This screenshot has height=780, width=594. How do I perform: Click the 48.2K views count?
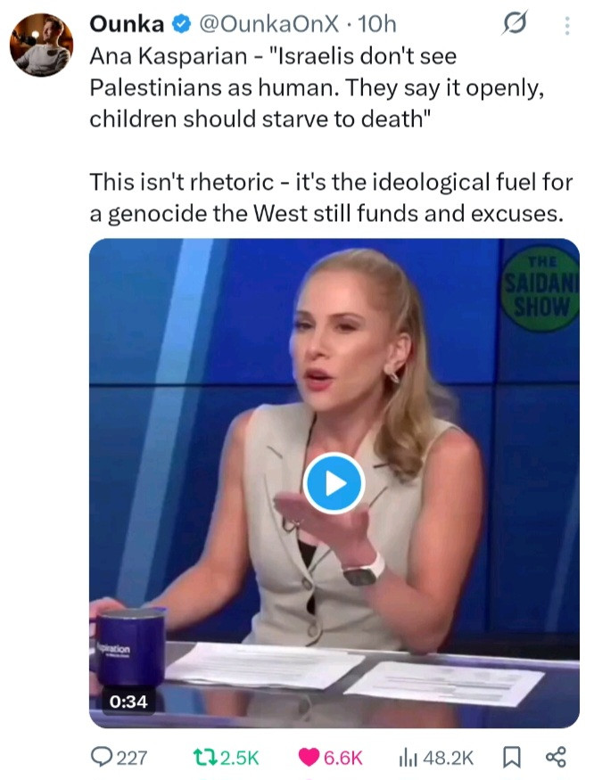tap(448, 758)
